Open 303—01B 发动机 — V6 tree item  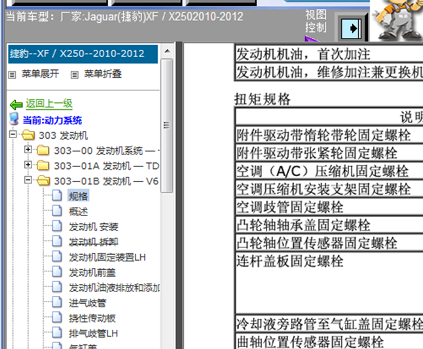(x=106, y=181)
